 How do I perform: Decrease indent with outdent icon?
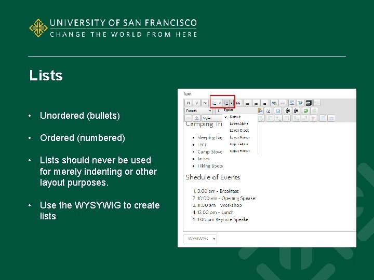click(x=288, y=111)
